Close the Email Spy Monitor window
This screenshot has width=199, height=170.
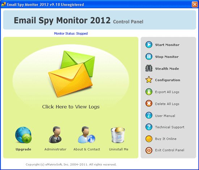pyautogui.click(x=195, y=5)
